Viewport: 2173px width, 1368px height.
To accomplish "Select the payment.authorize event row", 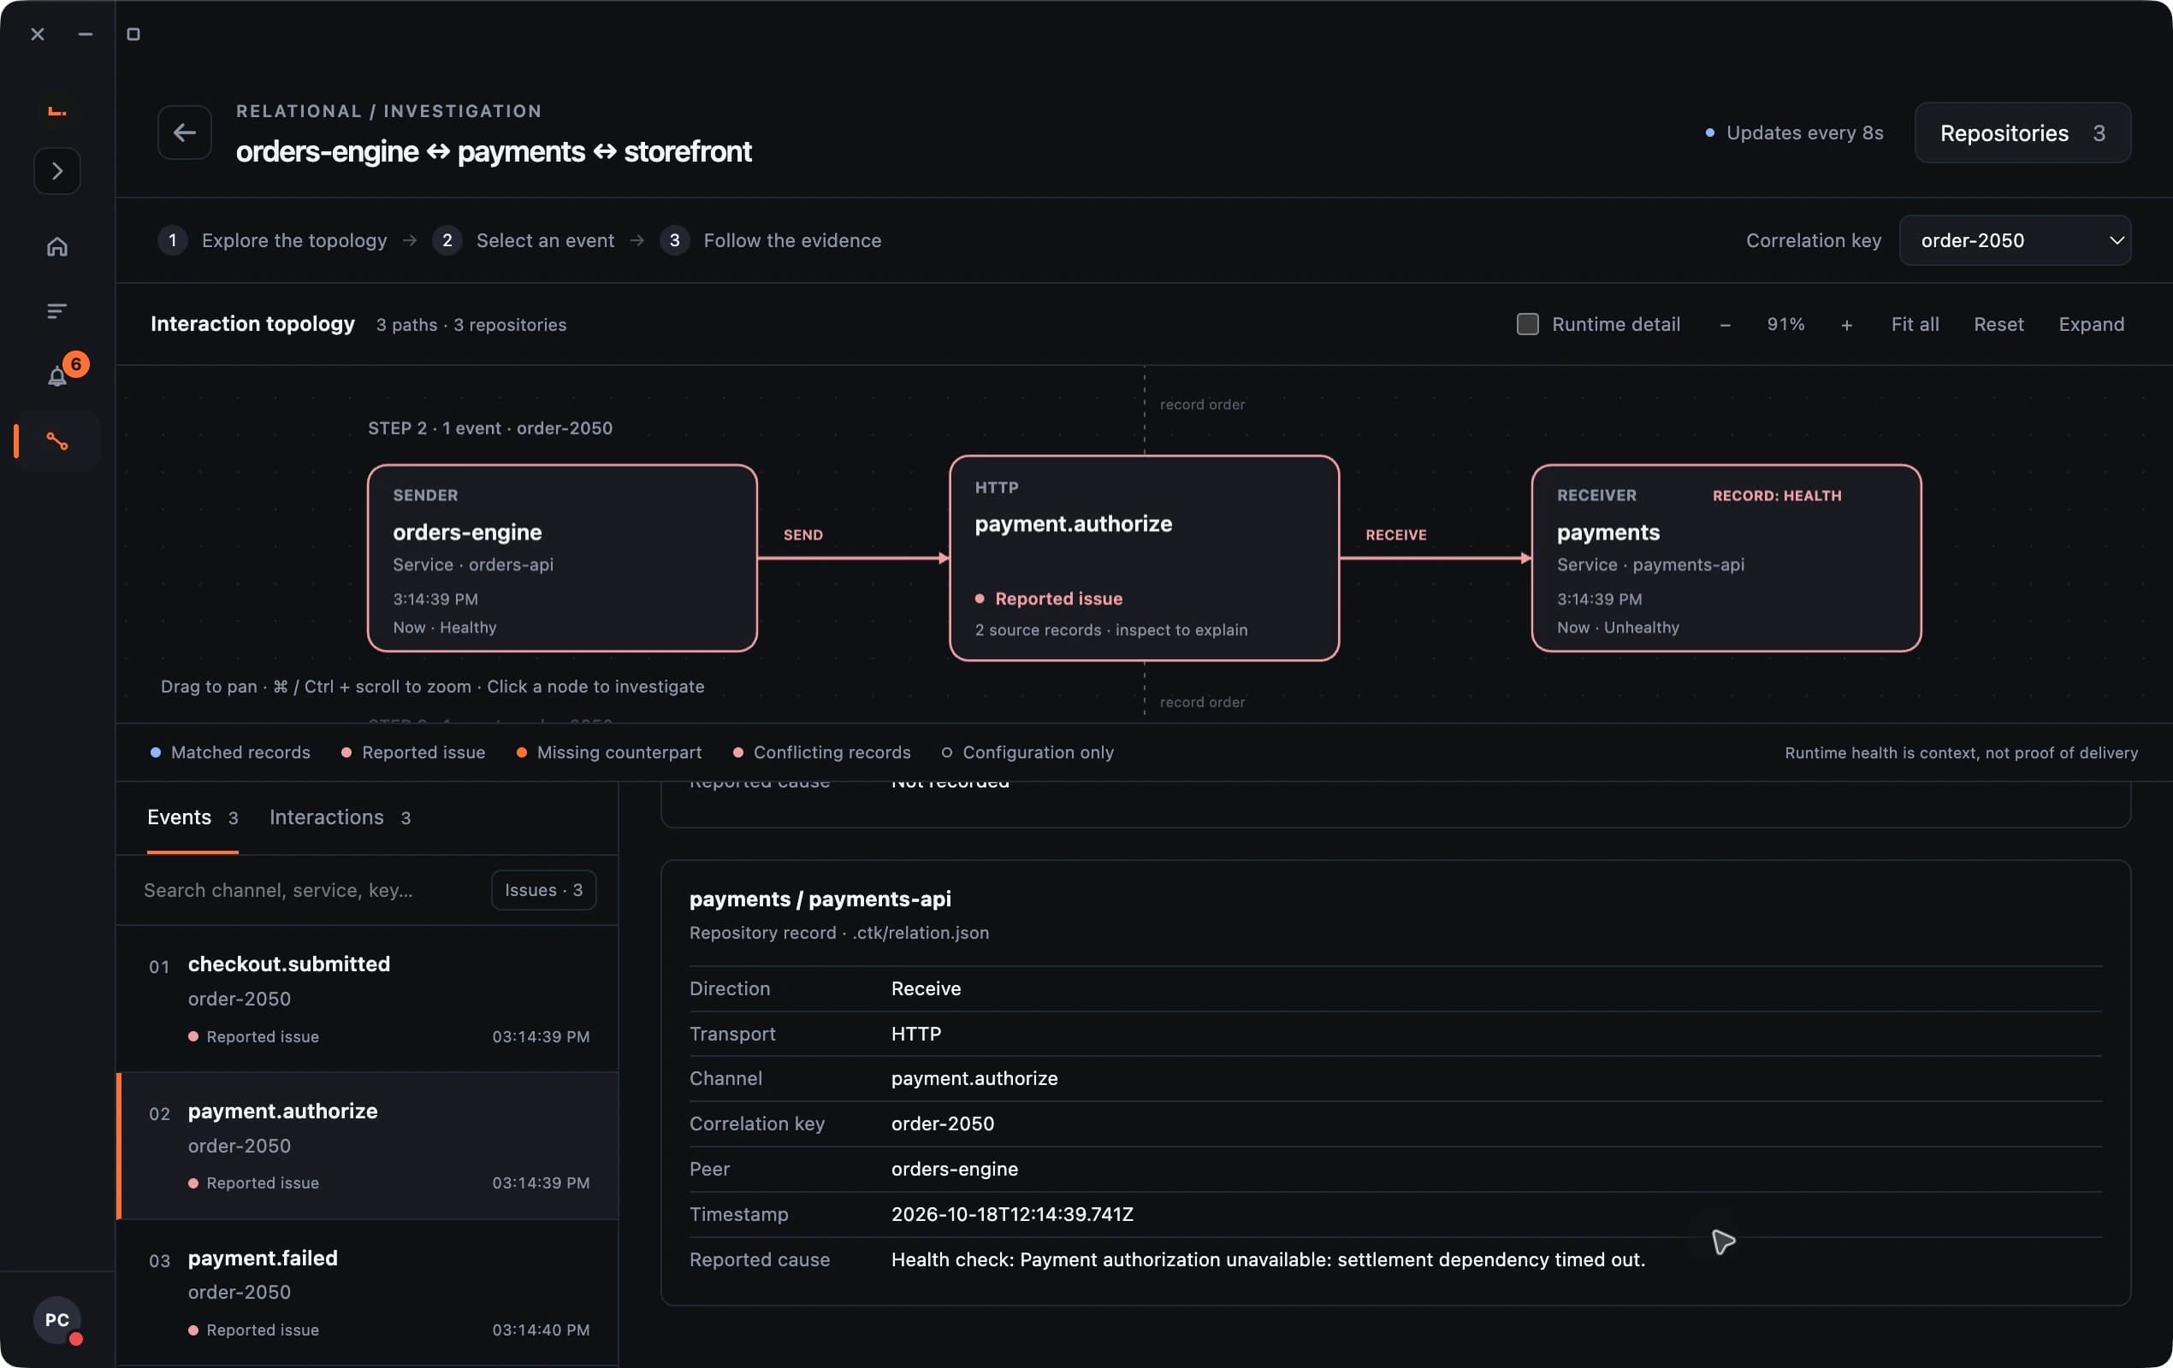I will pyautogui.click(x=367, y=1145).
